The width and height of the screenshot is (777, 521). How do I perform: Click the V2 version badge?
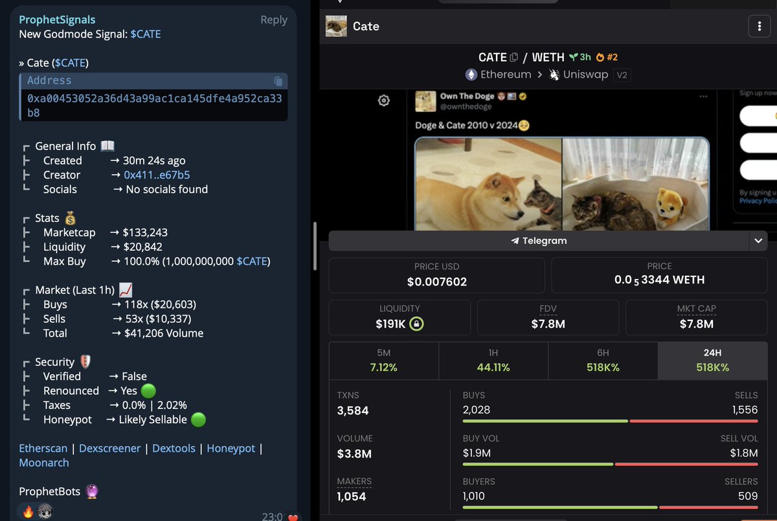pyautogui.click(x=622, y=75)
